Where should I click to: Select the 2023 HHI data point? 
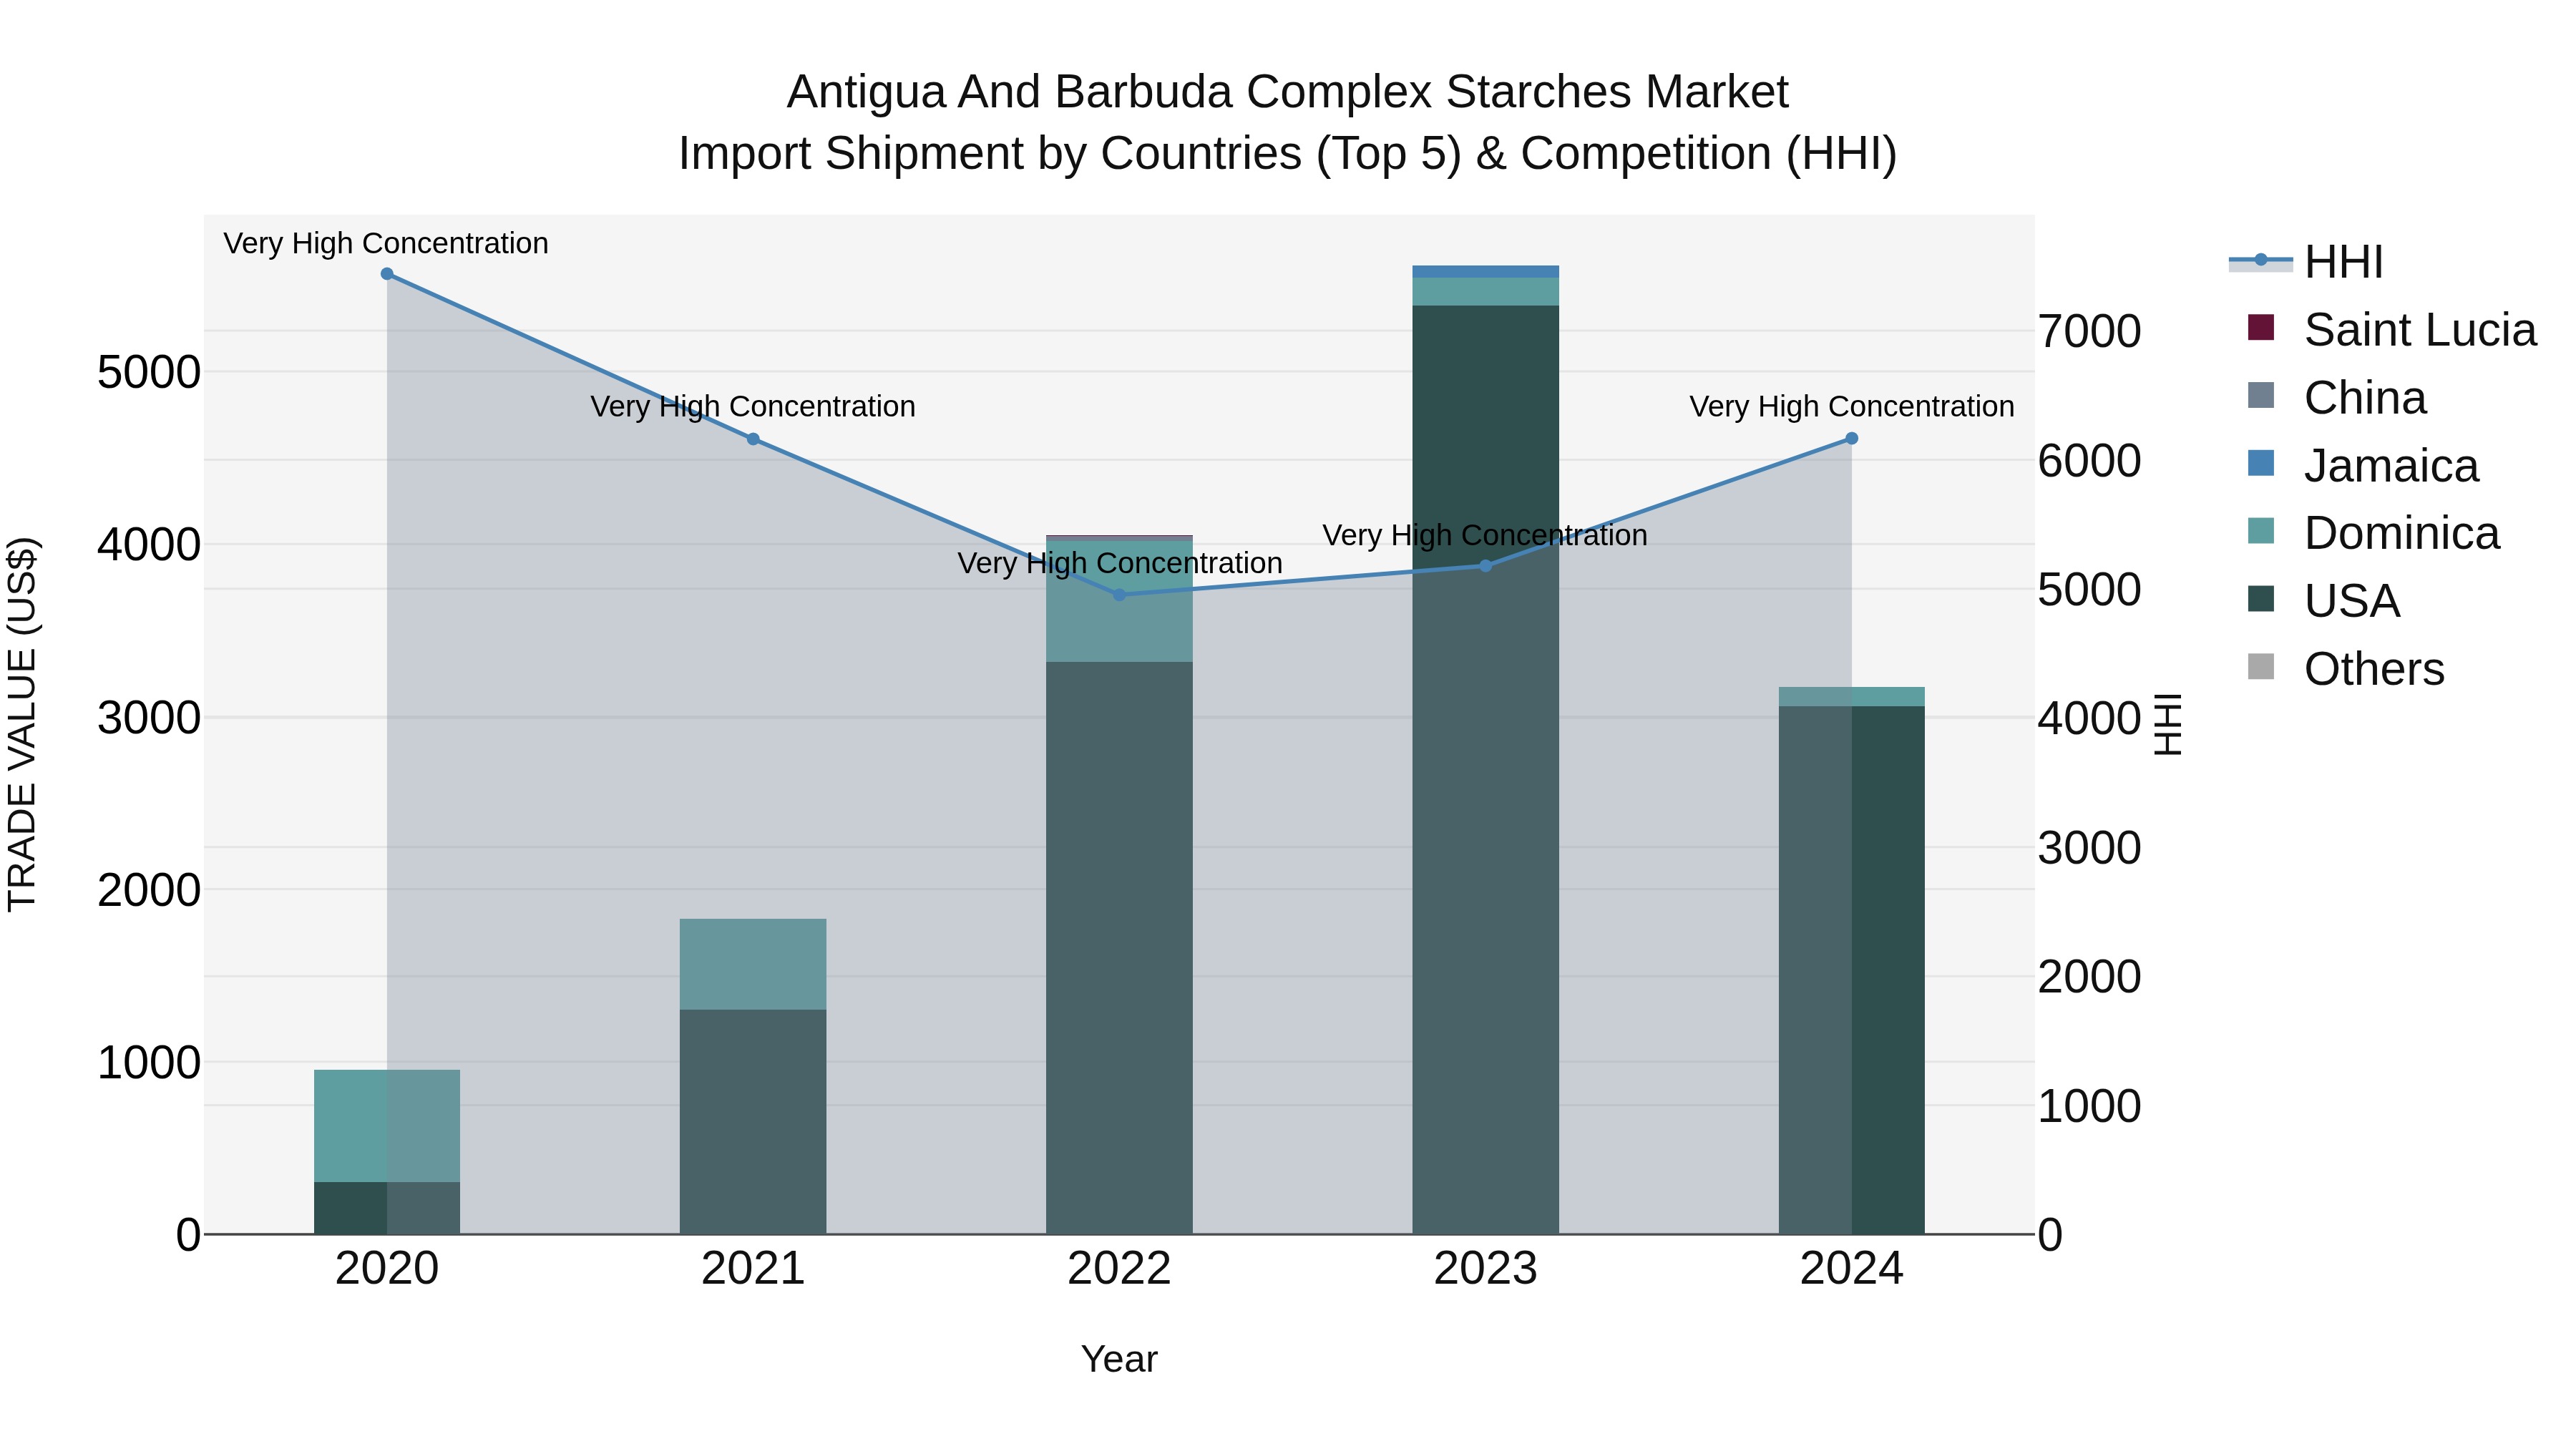click(x=1485, y=566)
